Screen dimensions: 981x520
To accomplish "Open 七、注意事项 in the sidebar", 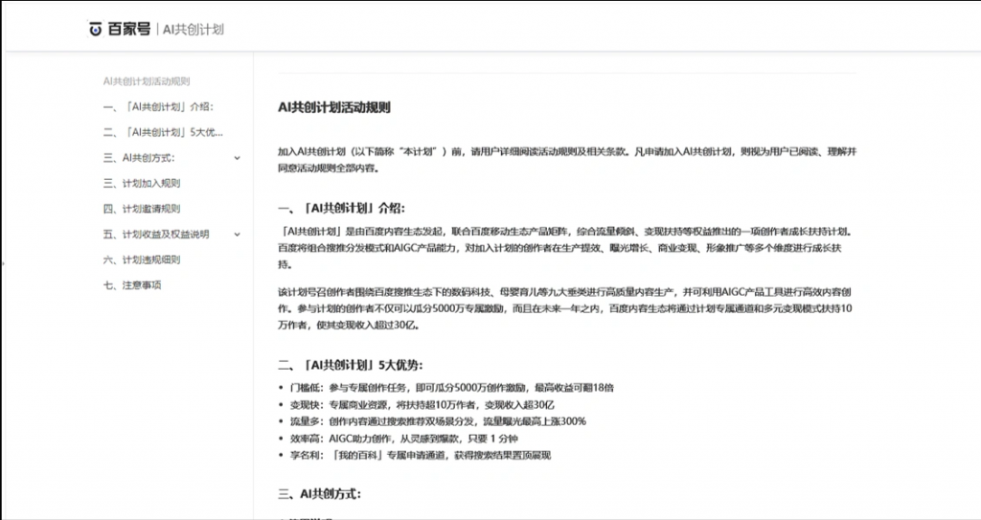I will click(132, 284).
